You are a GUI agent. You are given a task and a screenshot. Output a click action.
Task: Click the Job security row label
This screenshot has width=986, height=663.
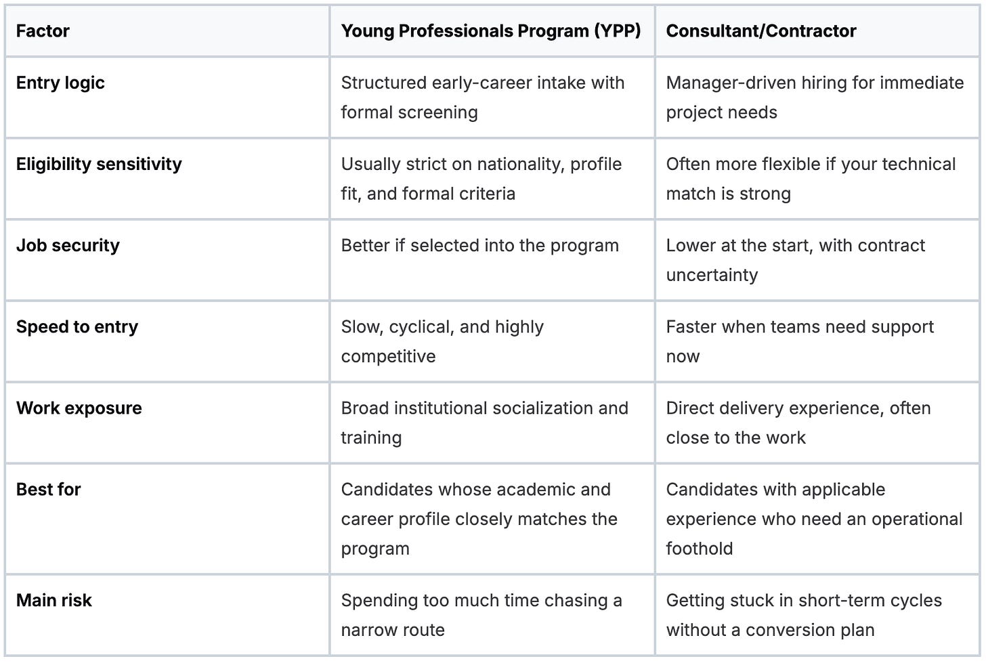point(68,245)
